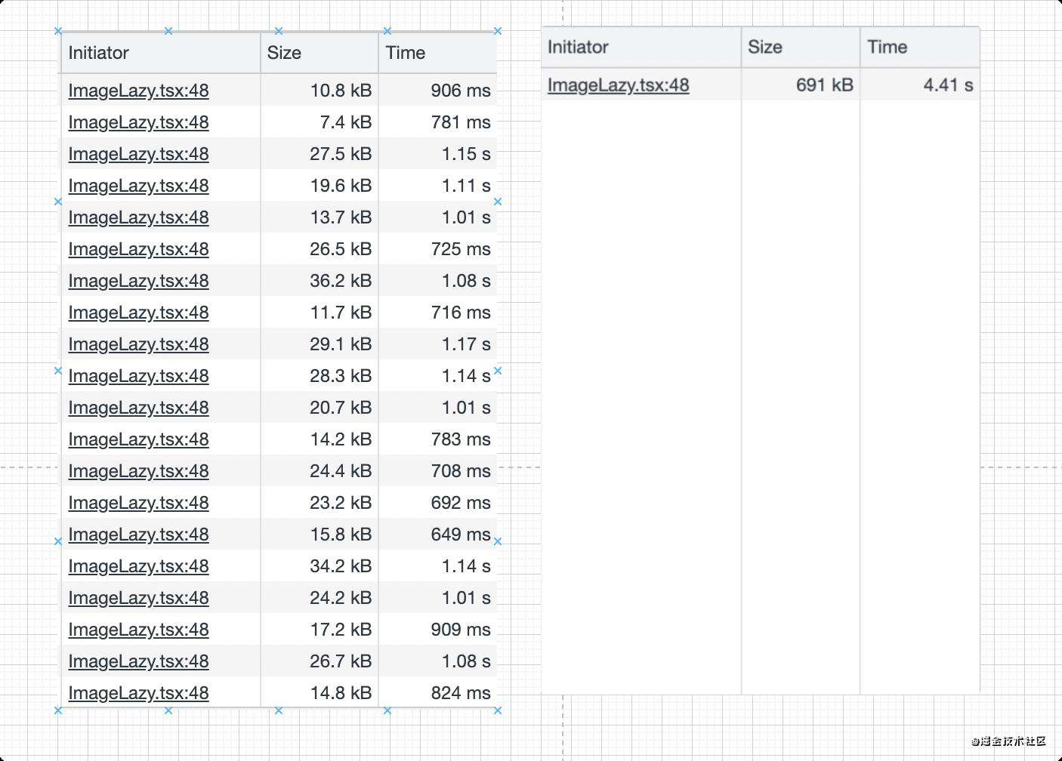The width and height of the screenshot is (1062, 761).
Task: Select the 36.2 kB size cell
Action: point(320,281)
